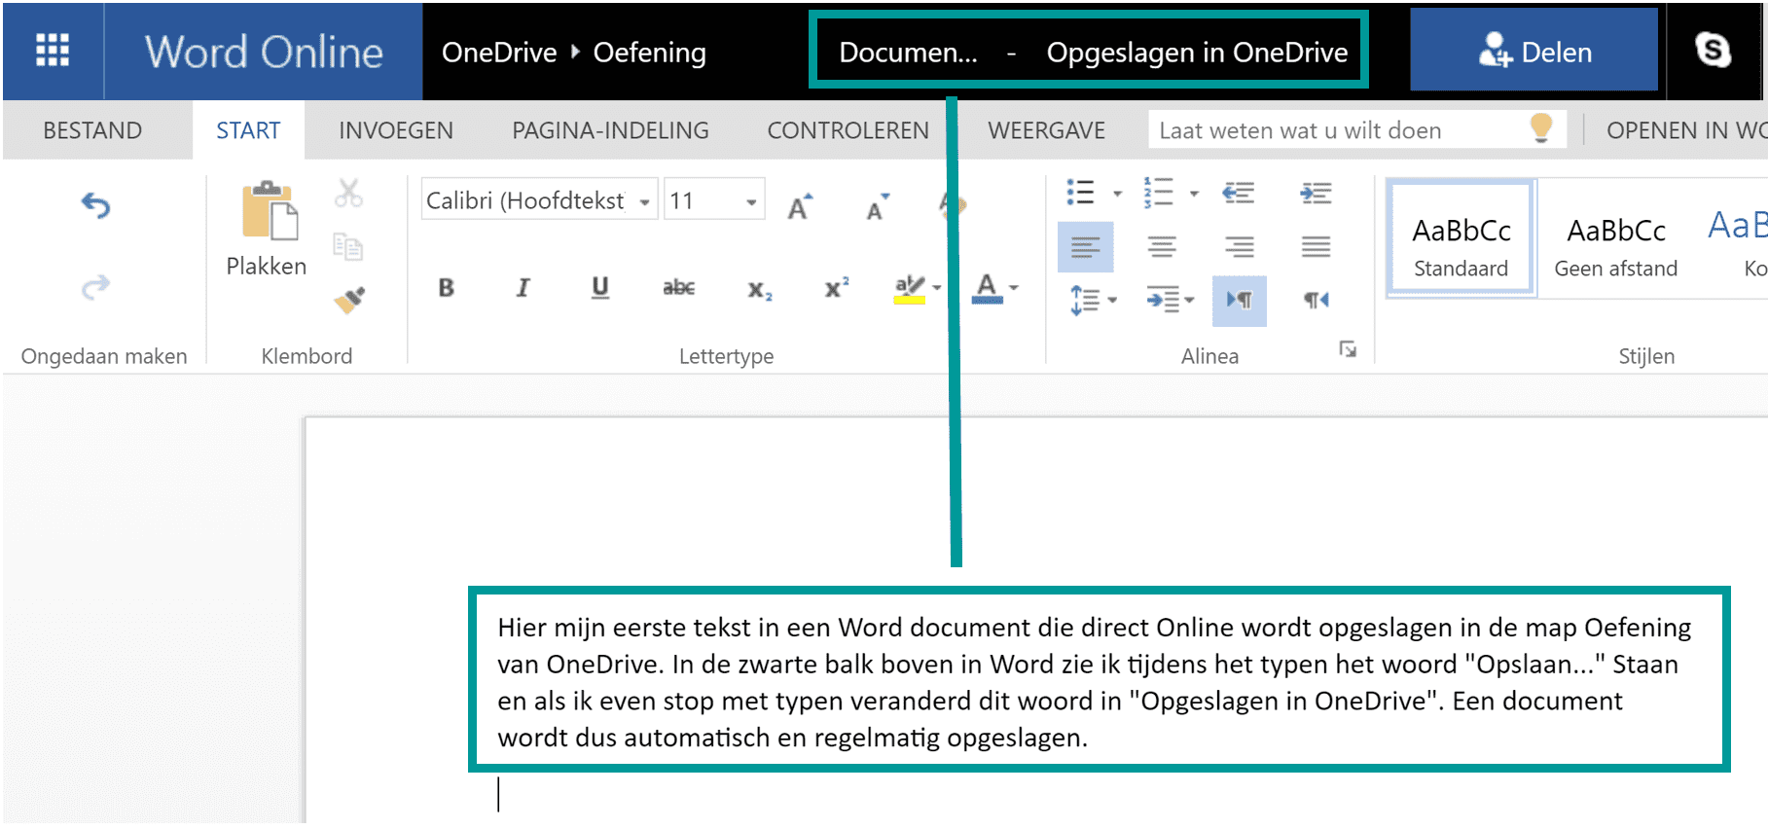
Task: Select the Geen afstand style
Action: coord(1615,238)
